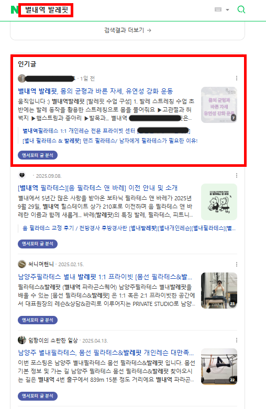Open sub-link 맨즈 필라테스 남자에게 필라테스가 필요한 이유

(x=110, y=141)
